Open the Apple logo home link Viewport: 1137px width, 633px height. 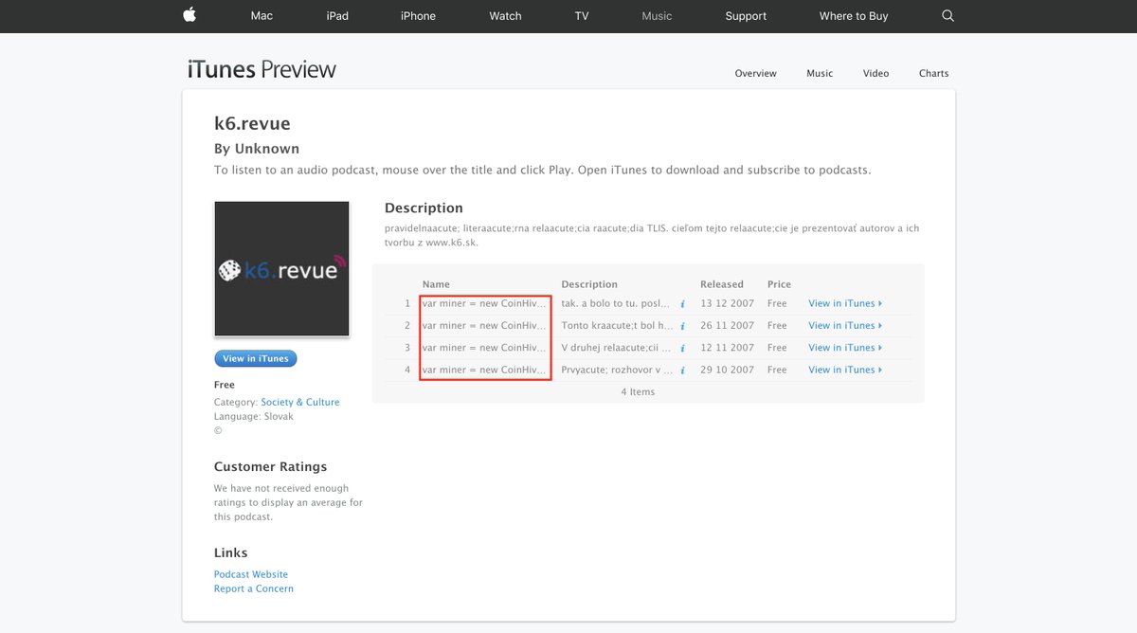click(x=189, y=15)
